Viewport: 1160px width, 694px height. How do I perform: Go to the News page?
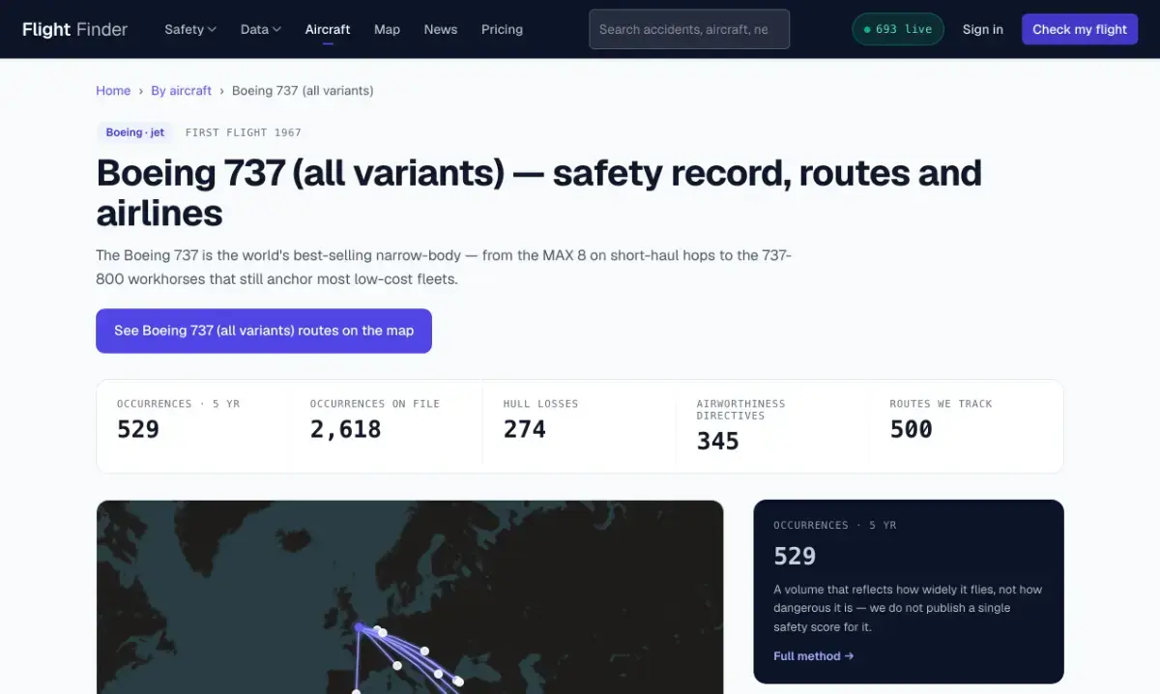[x=441, y=29]
